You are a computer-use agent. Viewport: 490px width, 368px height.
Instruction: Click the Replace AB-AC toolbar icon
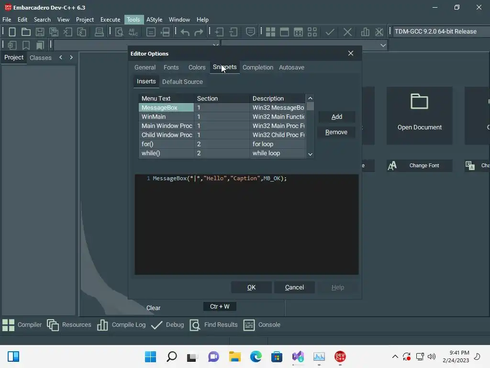[x=133, y=32]
